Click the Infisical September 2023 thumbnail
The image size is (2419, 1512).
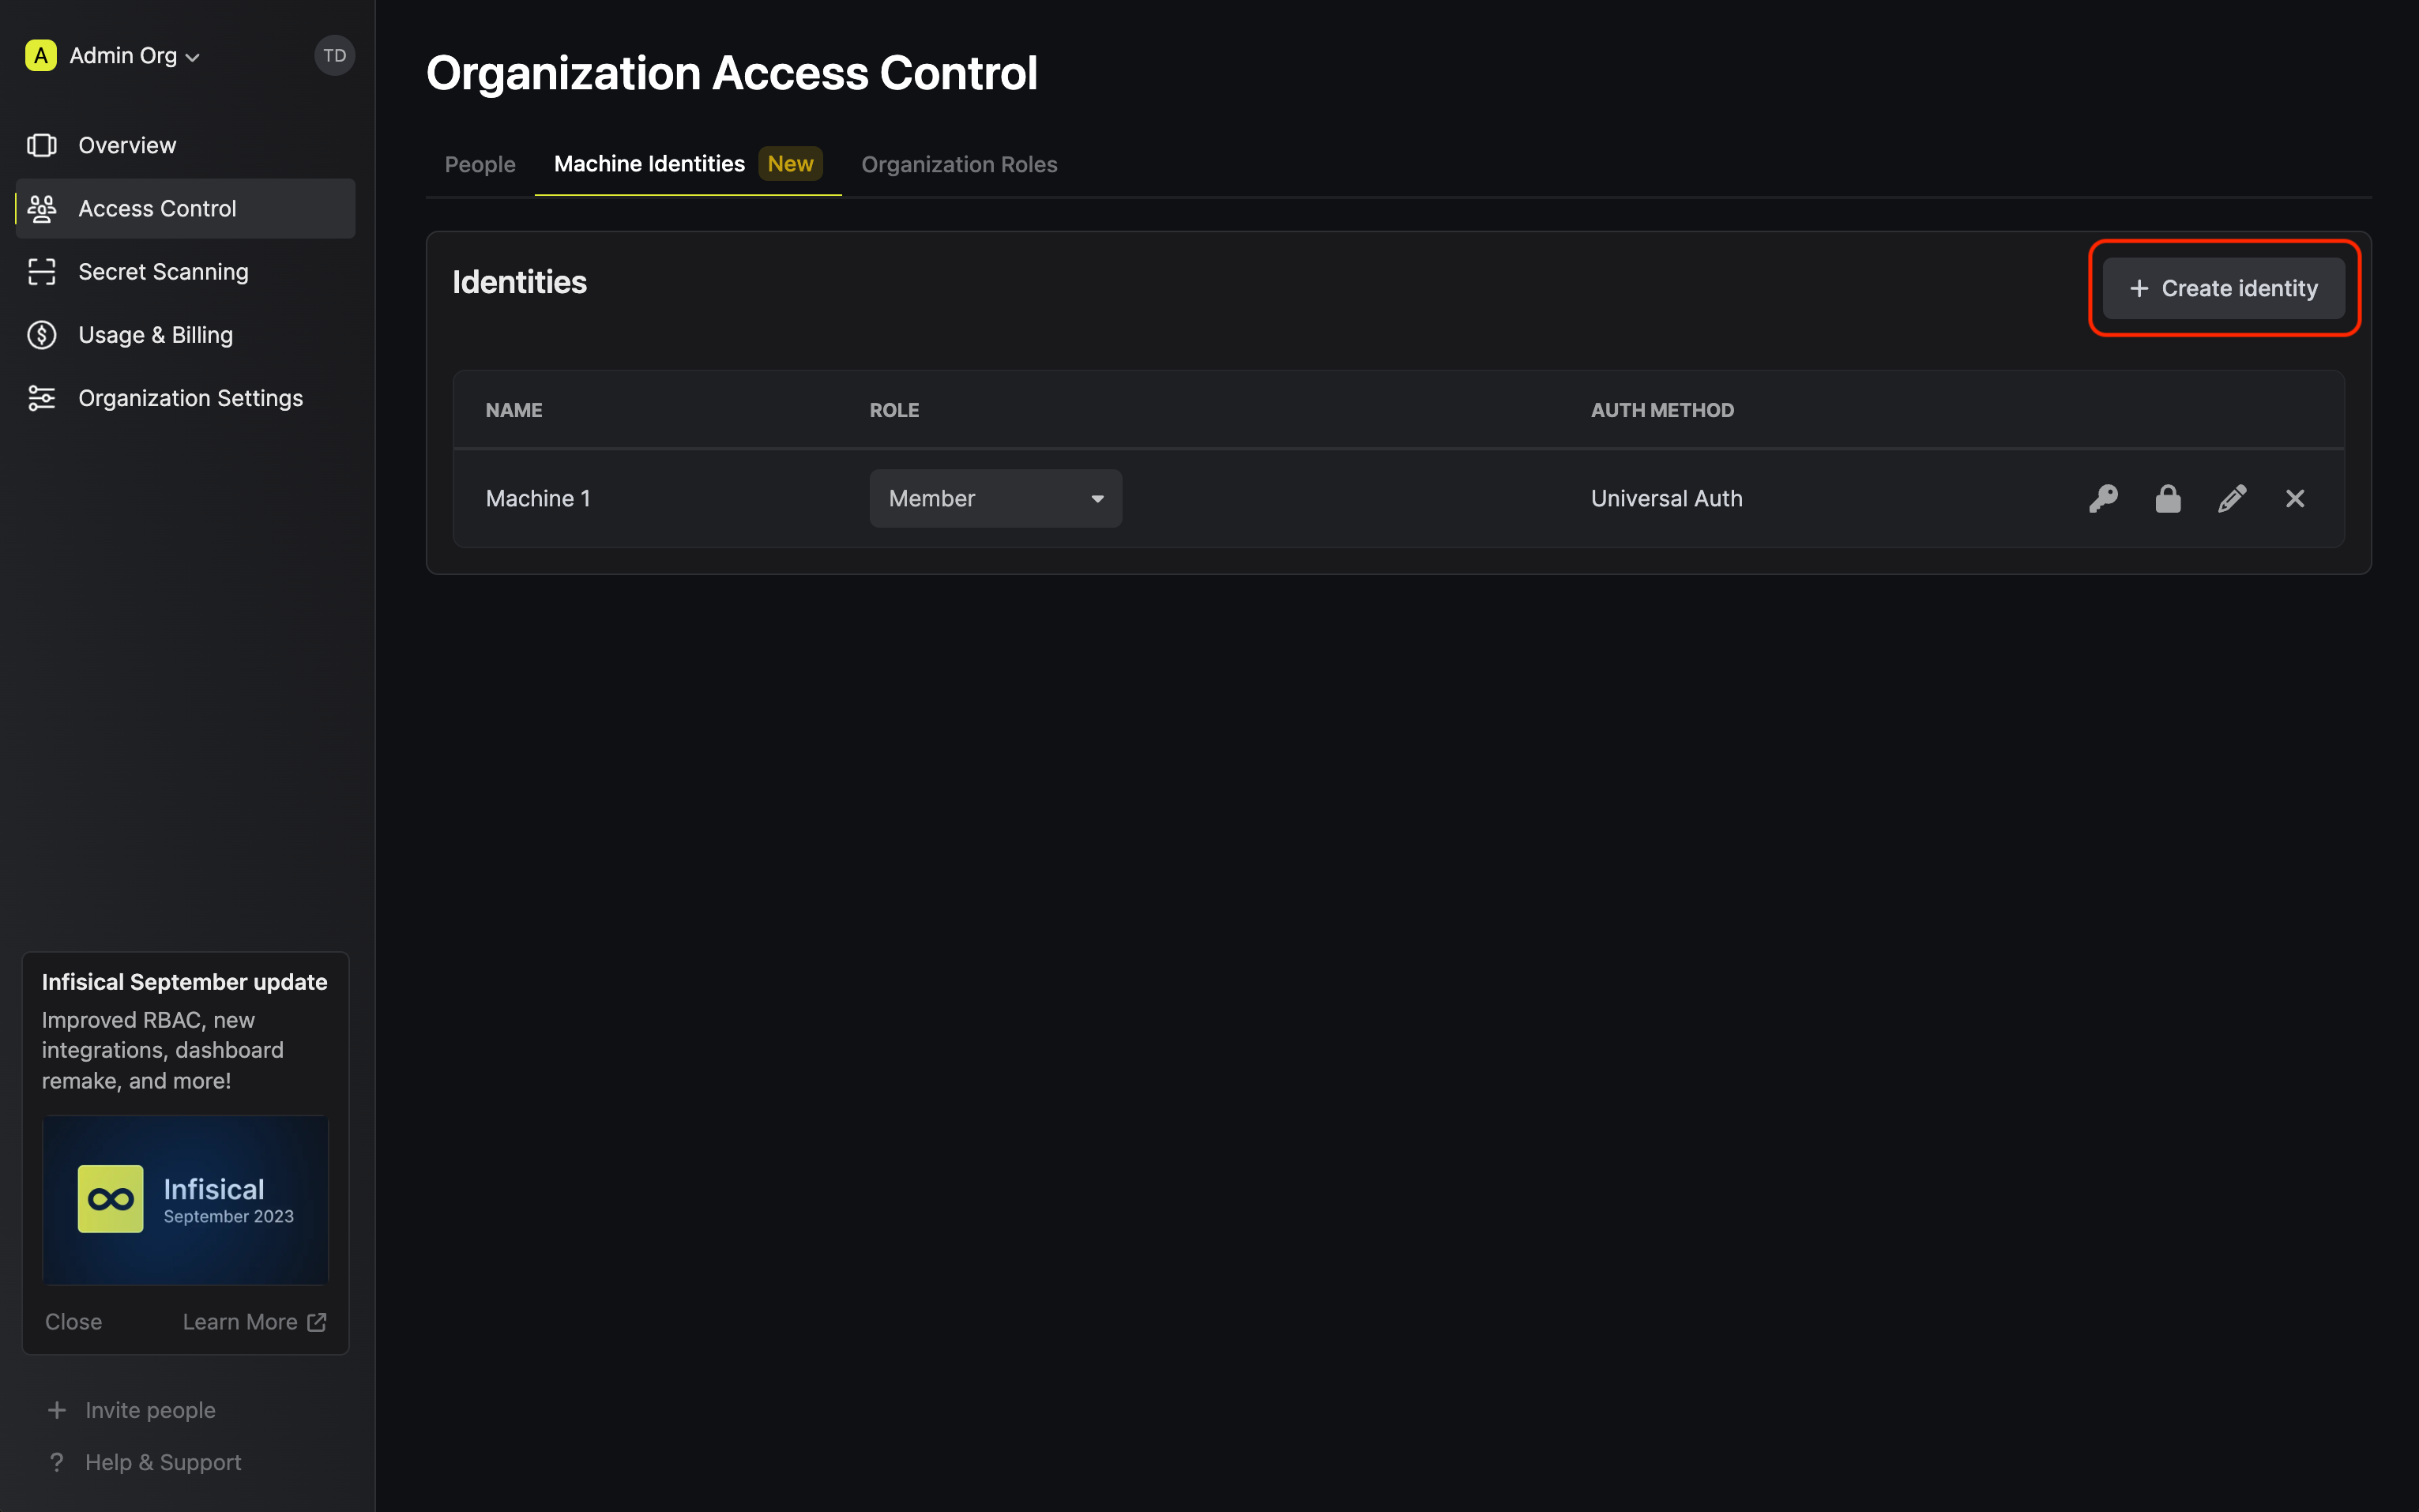click(185, 1199)
